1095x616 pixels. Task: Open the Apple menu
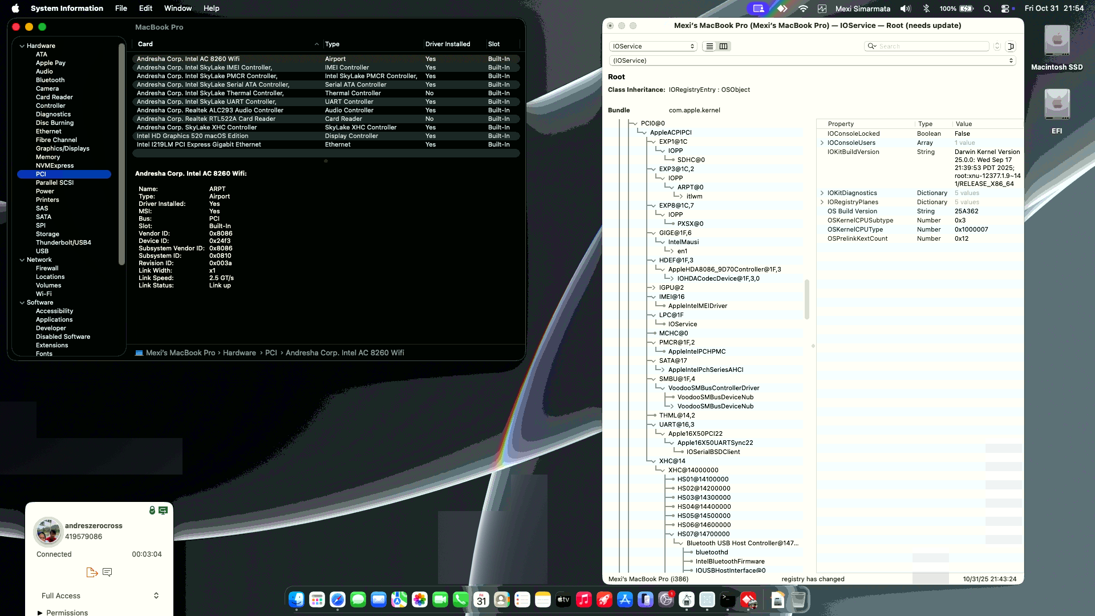click(15, 9)
